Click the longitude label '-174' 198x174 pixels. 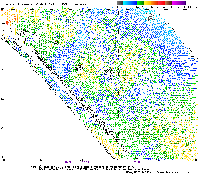(x=80, y=160)
